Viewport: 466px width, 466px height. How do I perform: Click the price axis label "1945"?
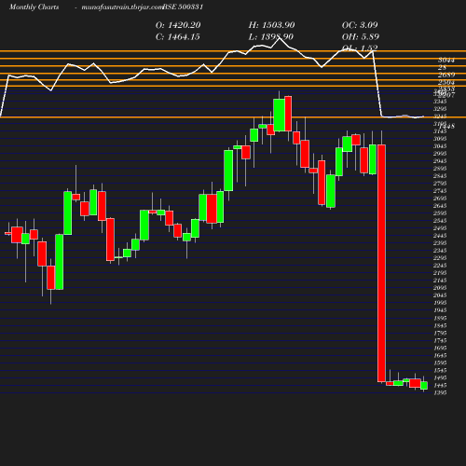click(x=440, y=310)
